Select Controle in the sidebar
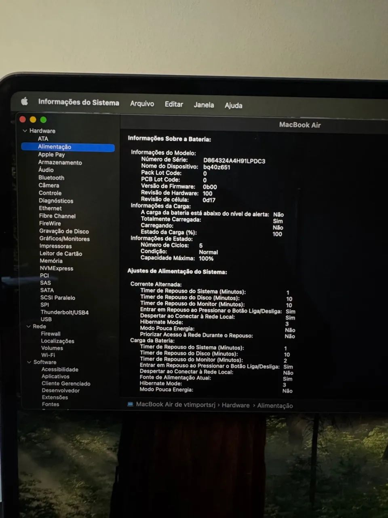This screenshot has height=518, width=388. (x=50, y=193)
